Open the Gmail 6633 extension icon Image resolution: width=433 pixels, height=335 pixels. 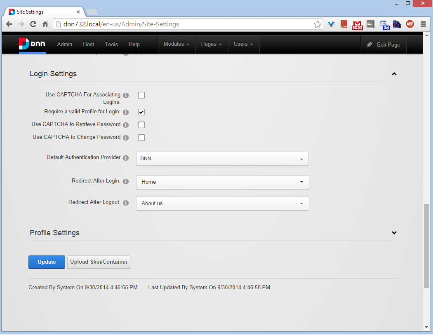click(357, 25)
